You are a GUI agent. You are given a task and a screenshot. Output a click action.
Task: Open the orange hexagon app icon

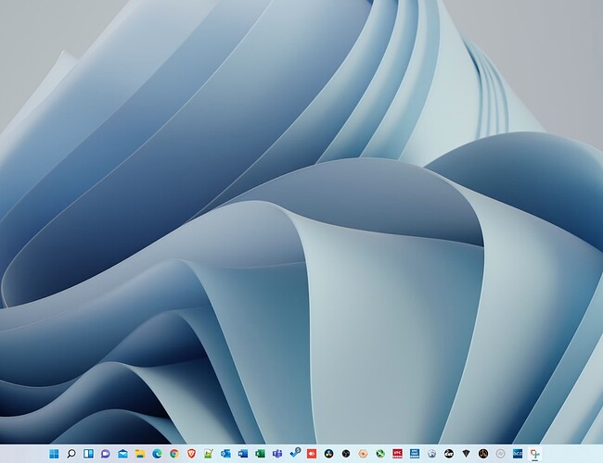[x=363, y=454]
